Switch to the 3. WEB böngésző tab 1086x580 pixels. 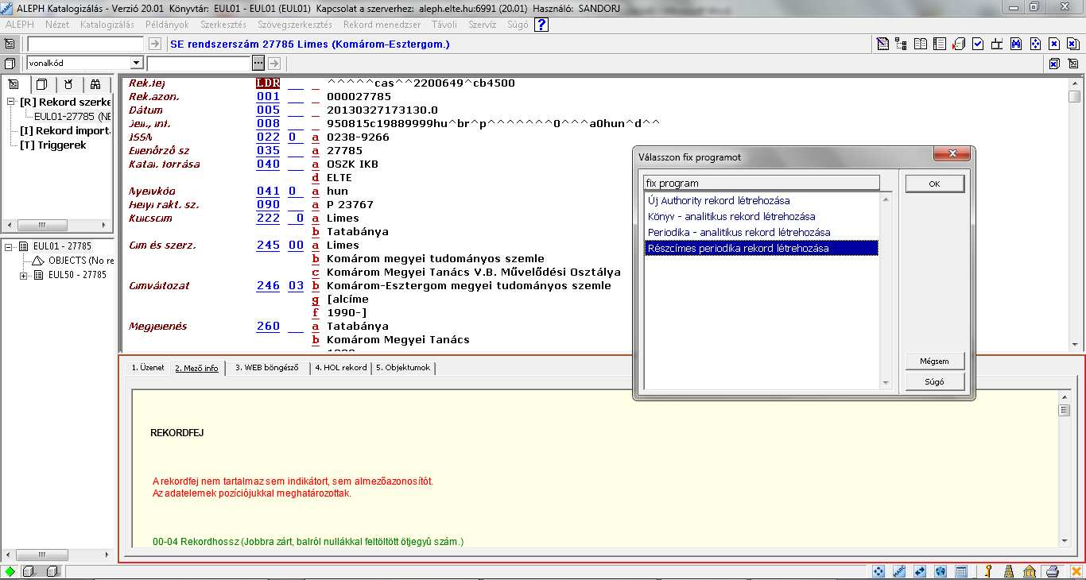point(267,368)
